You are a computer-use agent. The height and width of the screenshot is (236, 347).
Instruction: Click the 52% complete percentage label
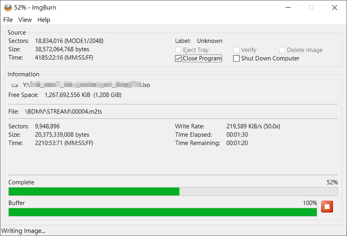click(332, 182)
